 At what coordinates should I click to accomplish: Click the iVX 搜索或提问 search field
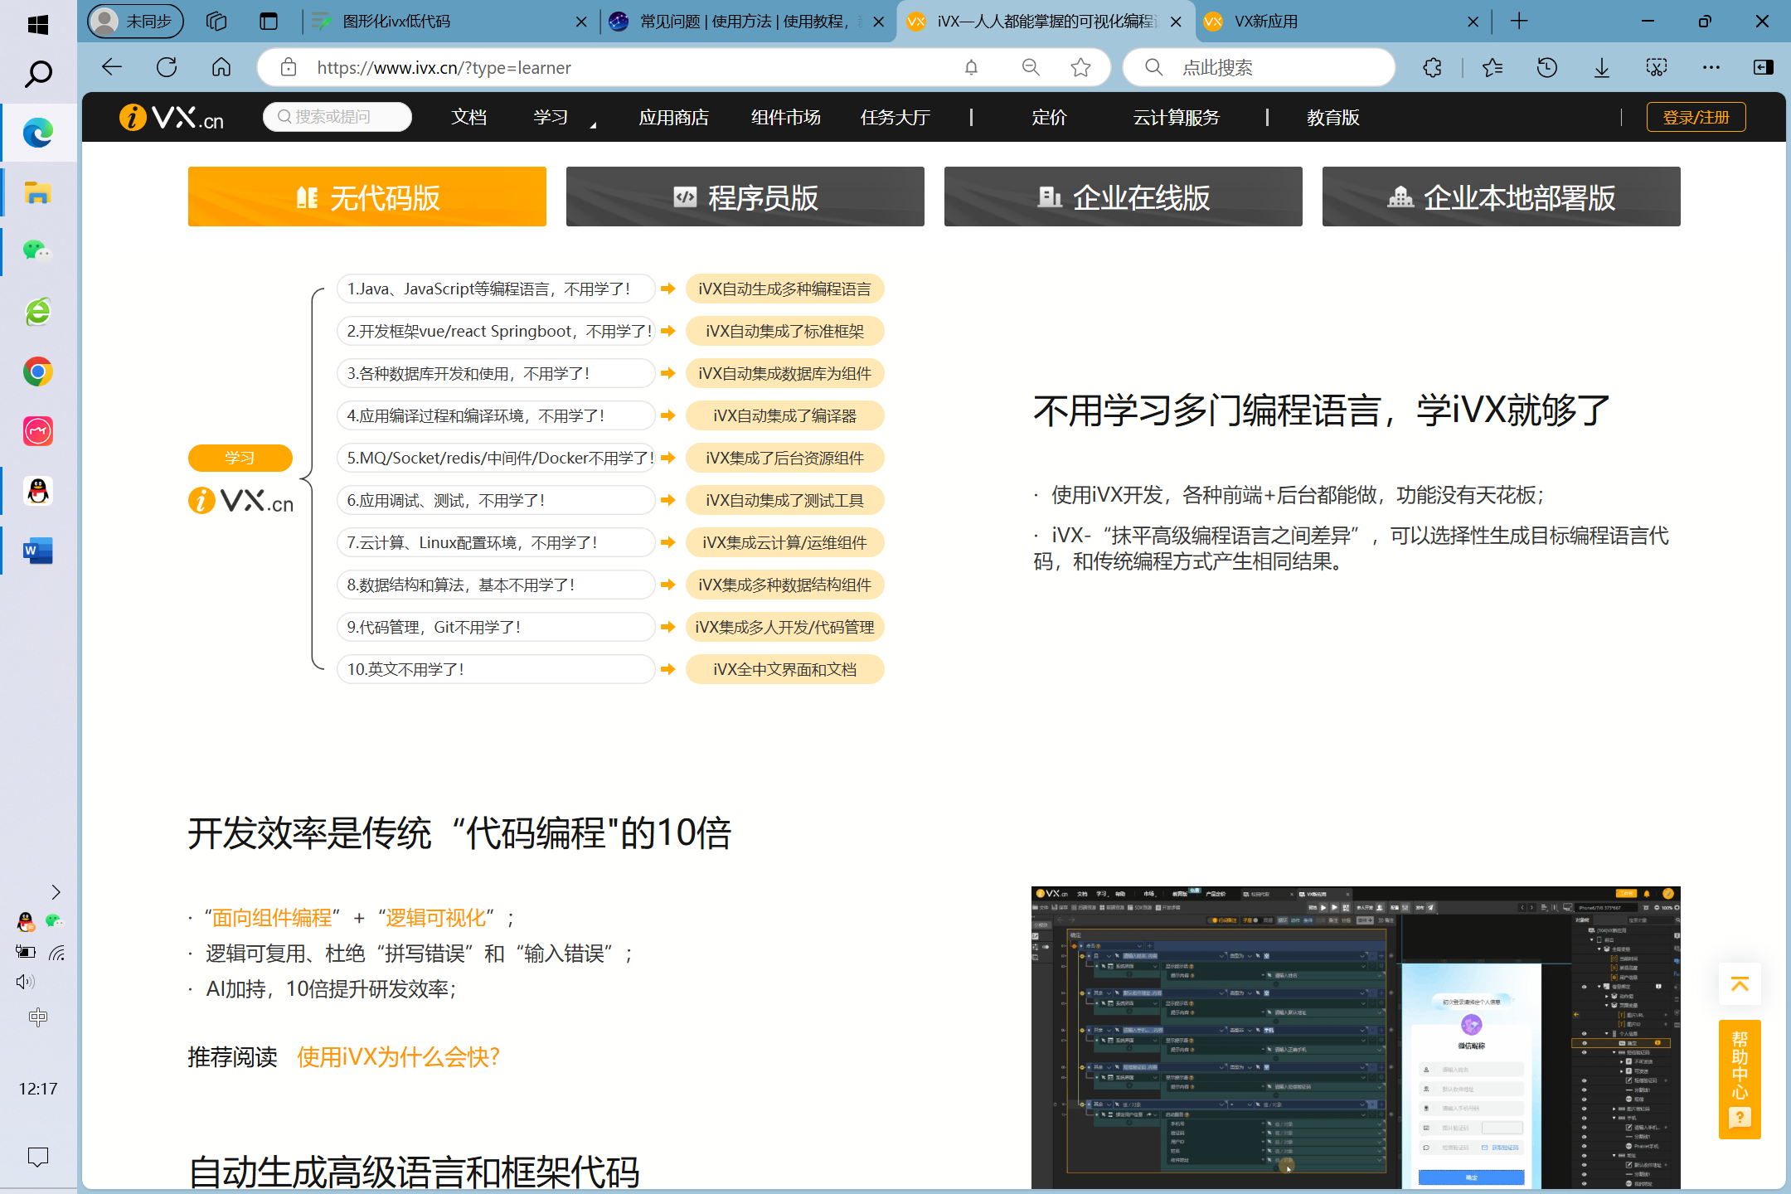click(x=337, y=117)
